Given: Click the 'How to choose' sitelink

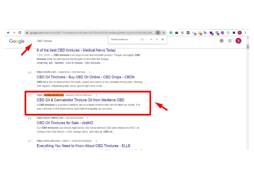Looking at the screenshot, I should (74, 63).
